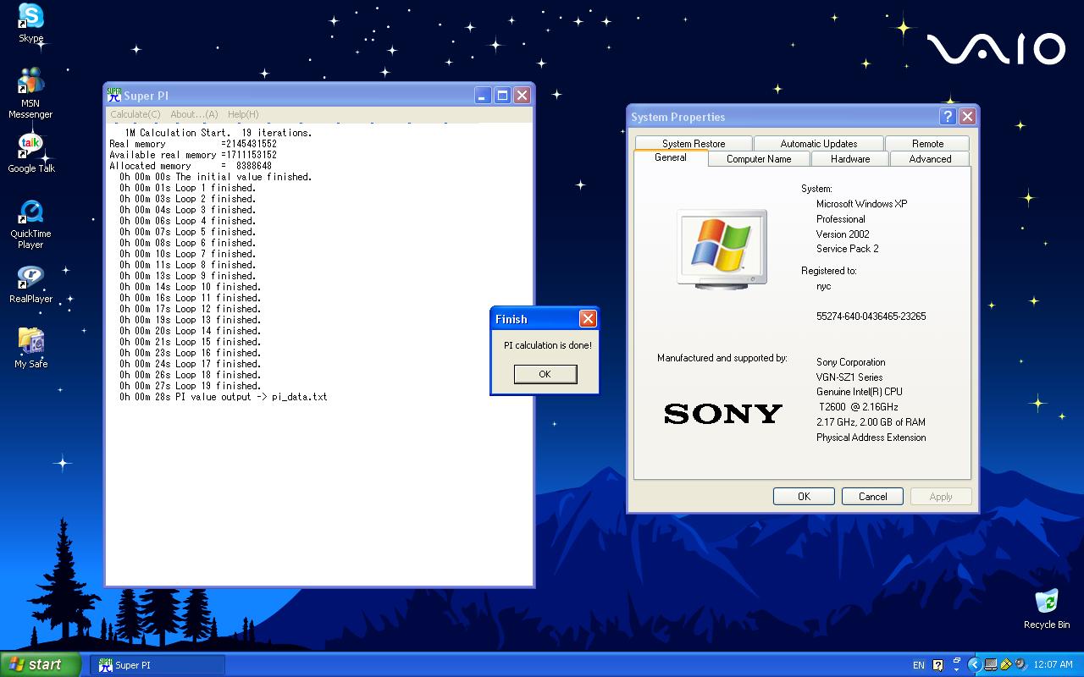Image resolution: width=1084 pixels, height=677 pixels.
Task: Select the Google Talk desktop icon
Action: tap(31, 153)
